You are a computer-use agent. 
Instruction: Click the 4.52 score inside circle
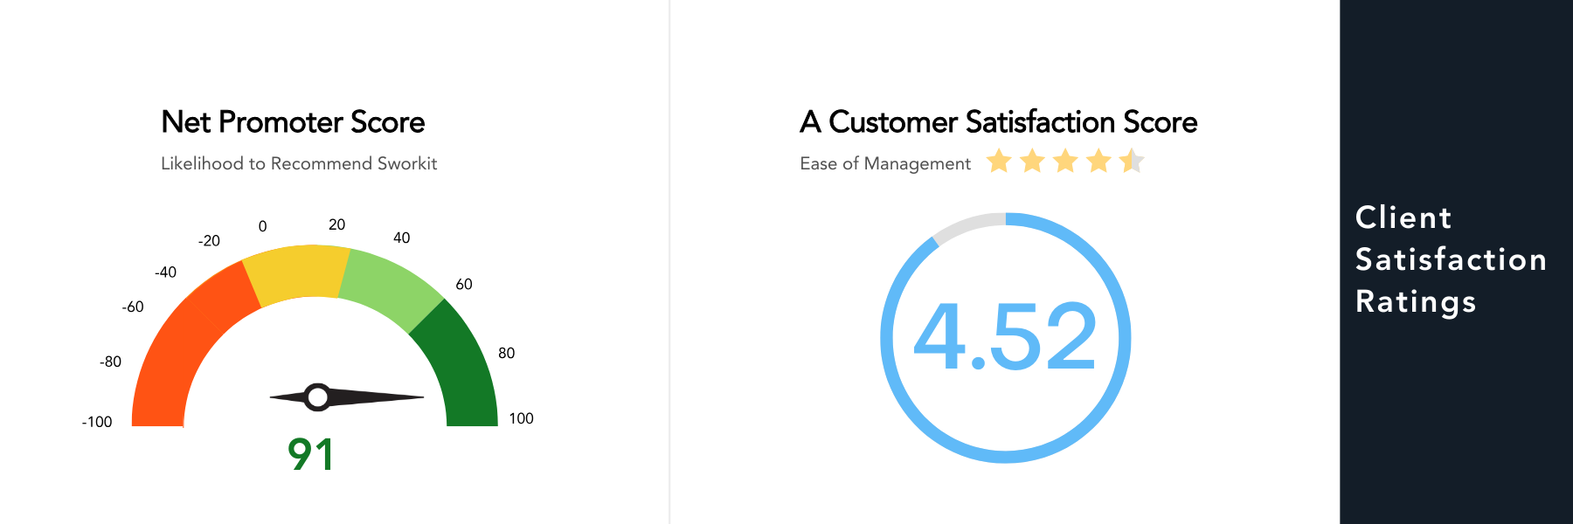[1005, 337]
